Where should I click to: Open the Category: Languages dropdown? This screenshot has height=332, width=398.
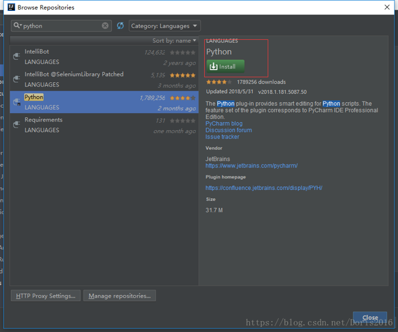pos(164,26)
